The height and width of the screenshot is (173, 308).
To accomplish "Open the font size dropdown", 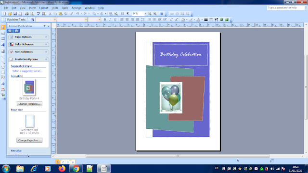I will click(99, 20).
